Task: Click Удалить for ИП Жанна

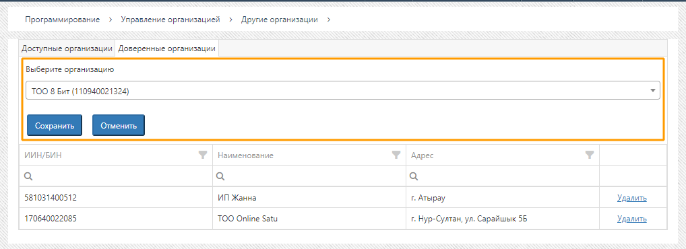Action: point(631,198)
